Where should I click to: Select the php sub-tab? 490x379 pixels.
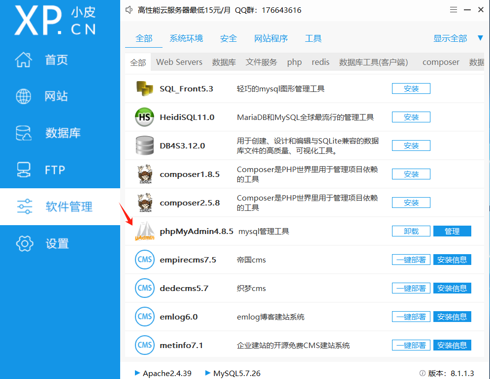tap(294, 62)
